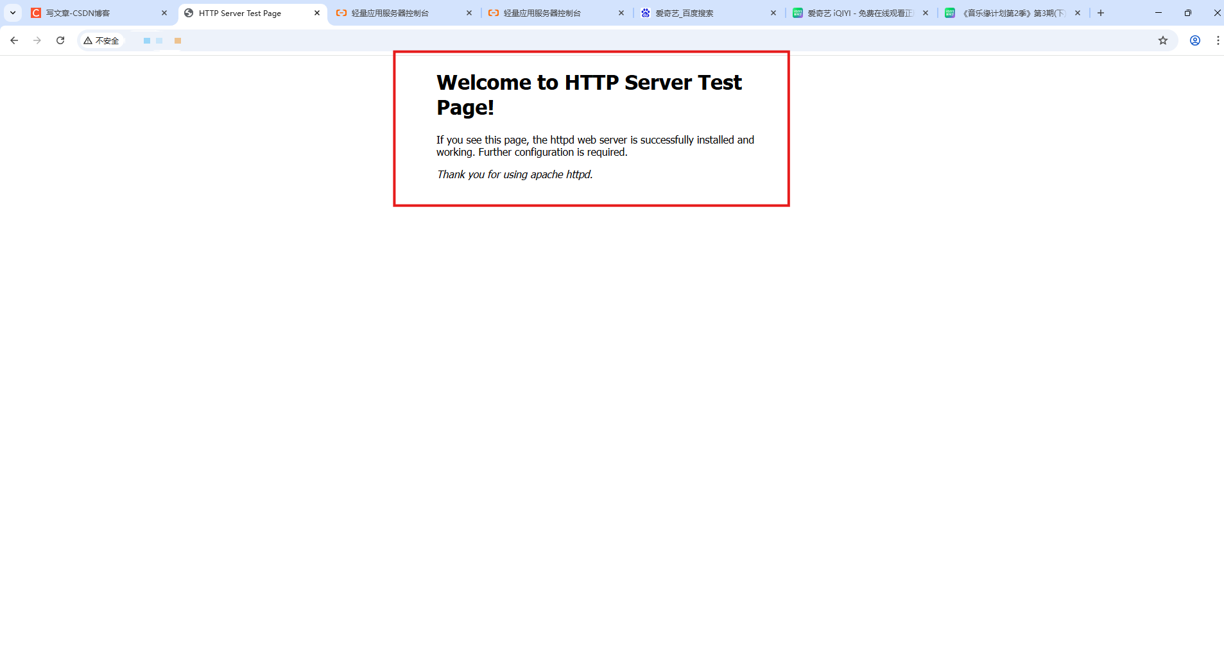Open the tab search dropdown arrow
Screen dimensions: 1224x650
coord(13,13)
